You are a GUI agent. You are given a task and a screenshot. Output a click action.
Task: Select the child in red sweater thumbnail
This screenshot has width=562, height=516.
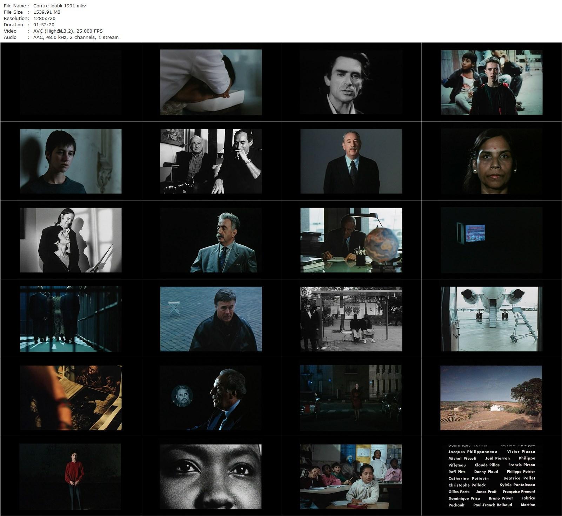coord(71,477)
